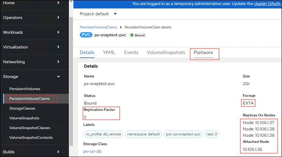Open the Project: default dropdown
Viewport: 282px width, 157px height.
click(98, 14)
